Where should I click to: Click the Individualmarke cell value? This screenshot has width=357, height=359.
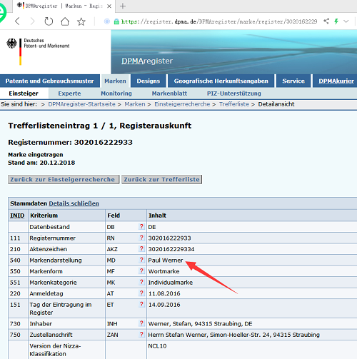click(171, 283)
